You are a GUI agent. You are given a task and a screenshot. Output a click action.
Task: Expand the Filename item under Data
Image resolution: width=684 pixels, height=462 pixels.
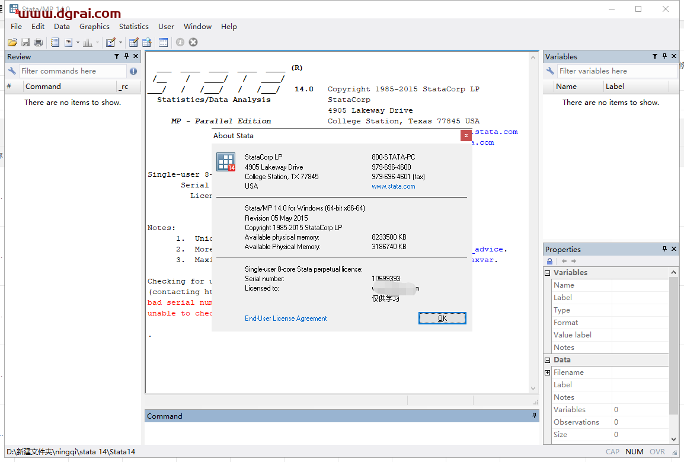(x=546, y=372)
